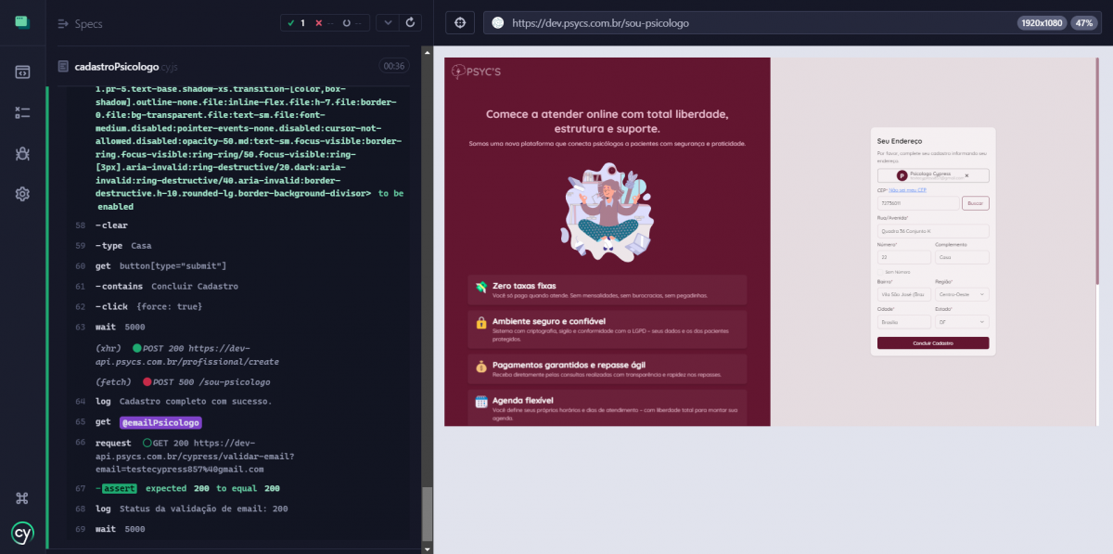Viewport: 1113px width, 554px height.
Task: Open keyboard shortcuts command icon
Action: click(x=22, y=498)
